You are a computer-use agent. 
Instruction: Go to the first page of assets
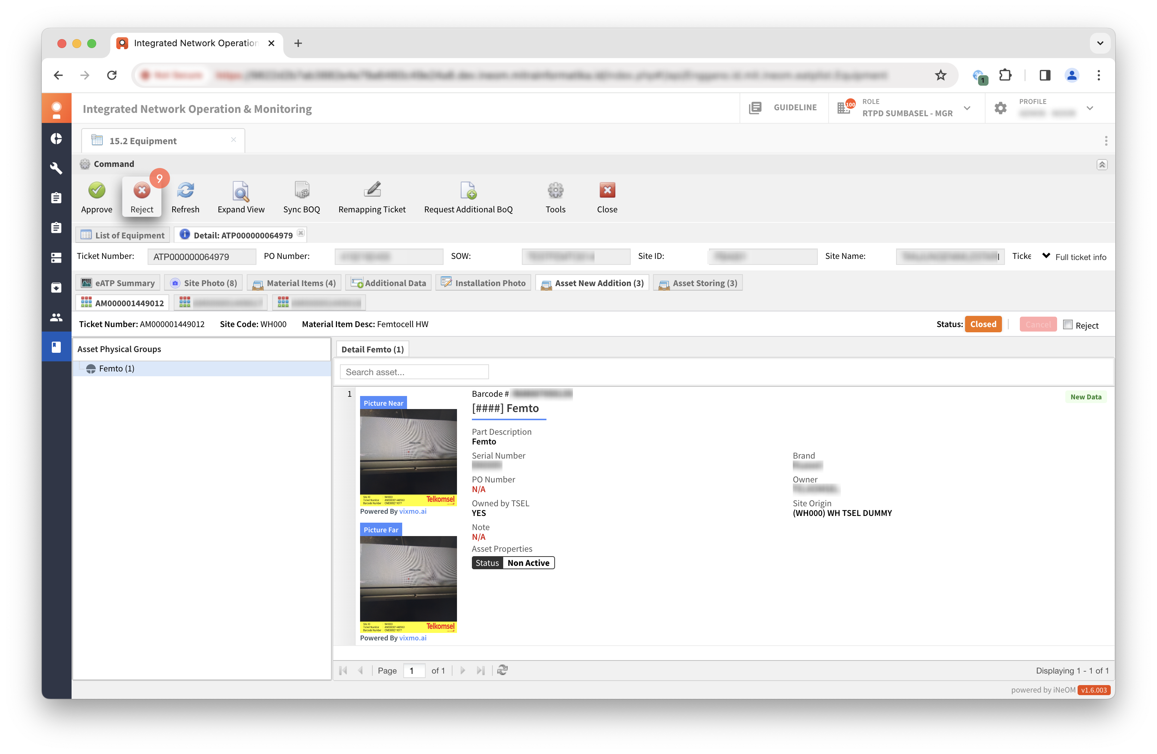pyautogui.click(x=343, y=671)
